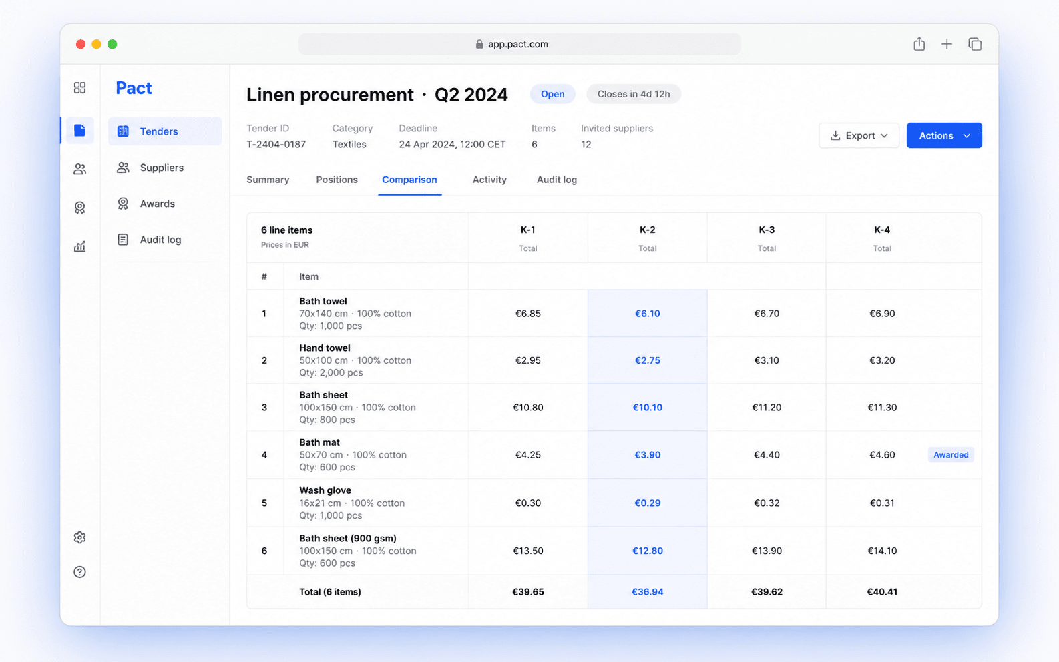
Task: Click K-2 total €36.94
Action: 647,592
